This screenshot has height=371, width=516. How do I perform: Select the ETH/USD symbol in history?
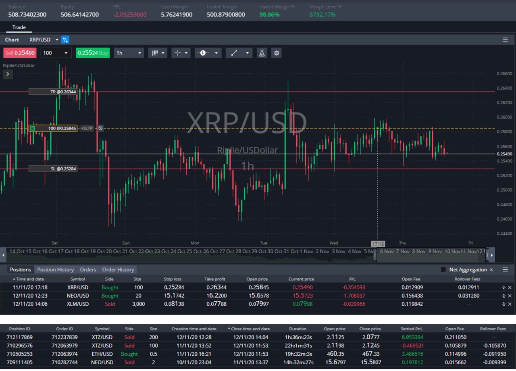tap(102, 354)
